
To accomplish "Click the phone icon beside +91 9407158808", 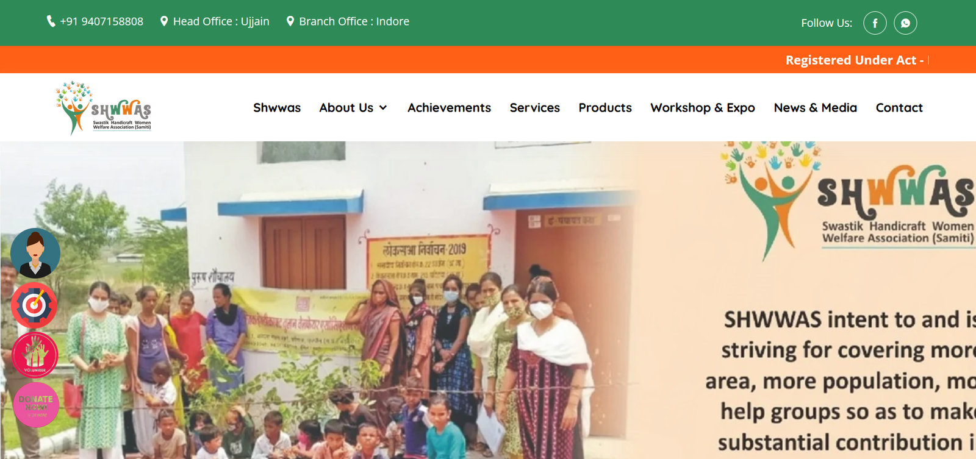I will (x=51, y=21).
